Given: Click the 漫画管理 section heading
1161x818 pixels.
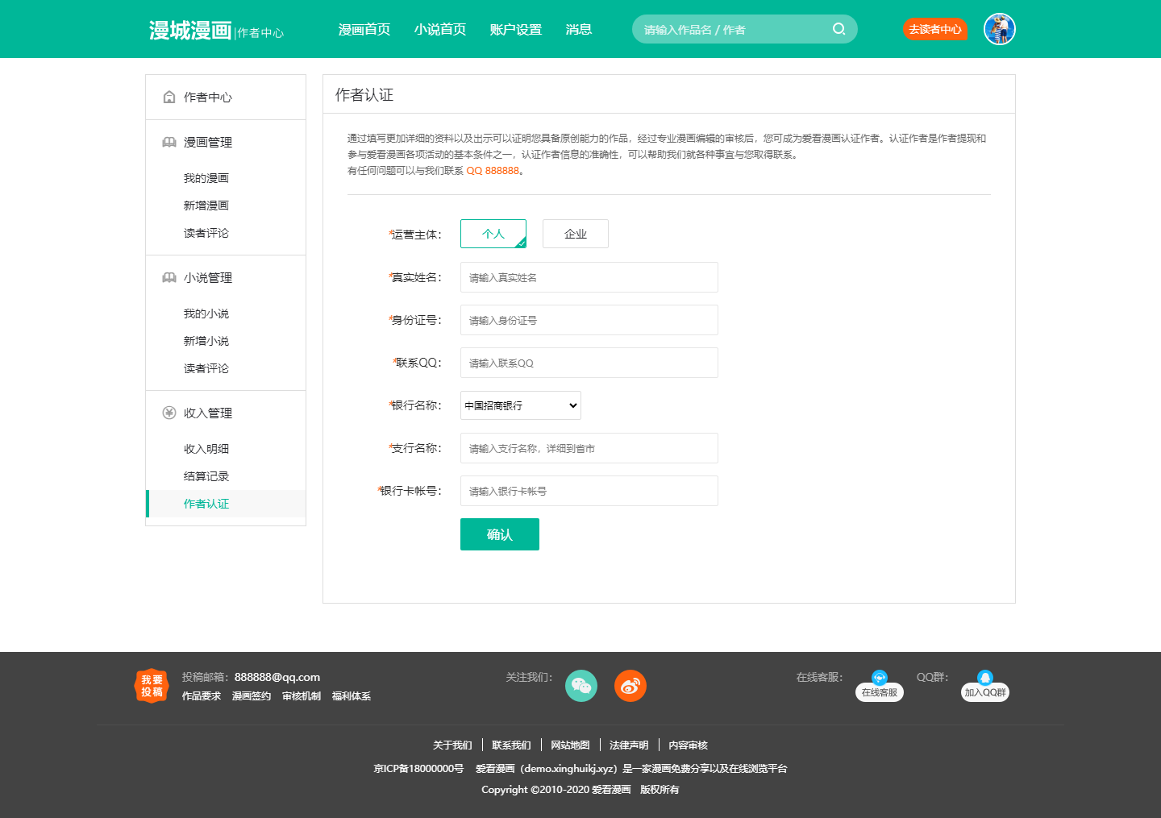Looking at the screenshot, I should 208,143.
